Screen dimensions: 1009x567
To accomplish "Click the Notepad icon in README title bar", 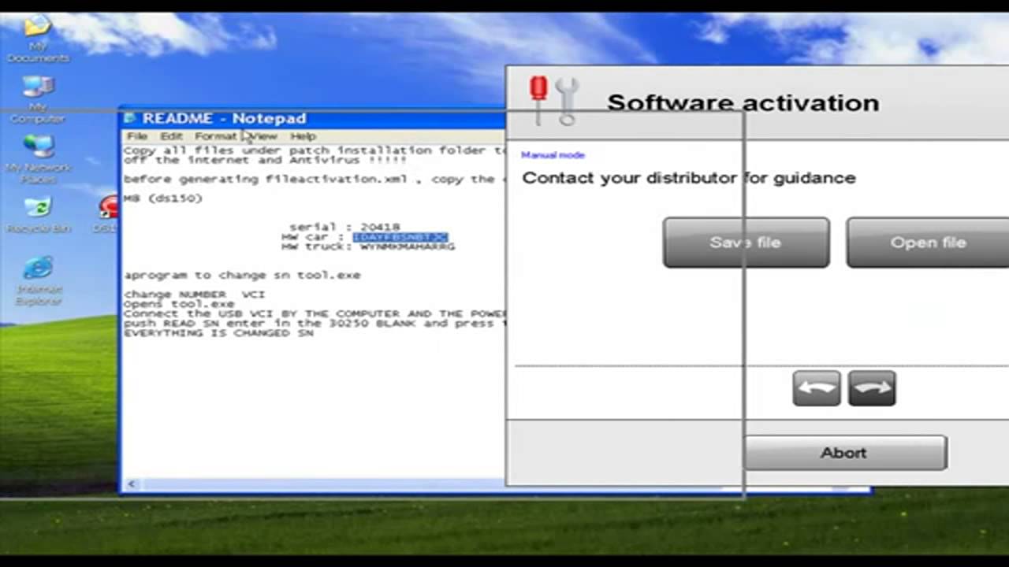I will coord(130,118).
